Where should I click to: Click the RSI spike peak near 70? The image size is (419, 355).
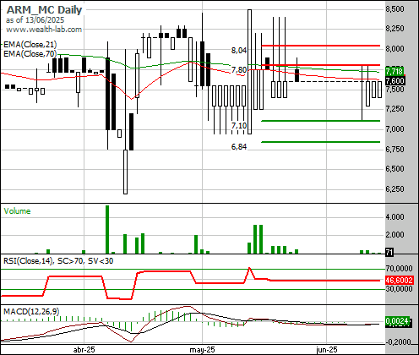(x=249, y=268)
